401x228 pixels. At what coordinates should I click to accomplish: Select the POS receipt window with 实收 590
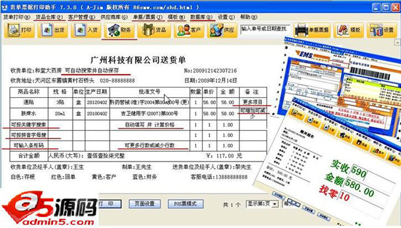(x=333, y=163)
